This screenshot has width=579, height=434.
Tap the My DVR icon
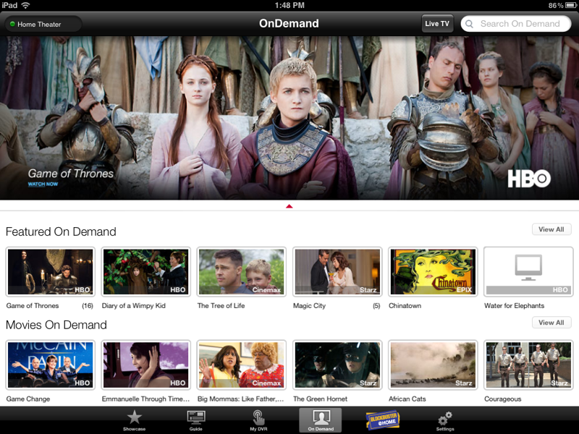pyautogui.click(x=258, y=417)
